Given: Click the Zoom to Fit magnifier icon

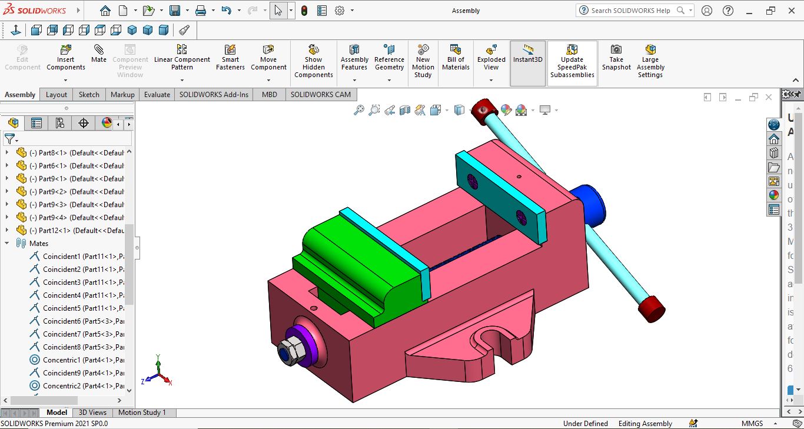Looking at the screenshot, I should 358,110.
